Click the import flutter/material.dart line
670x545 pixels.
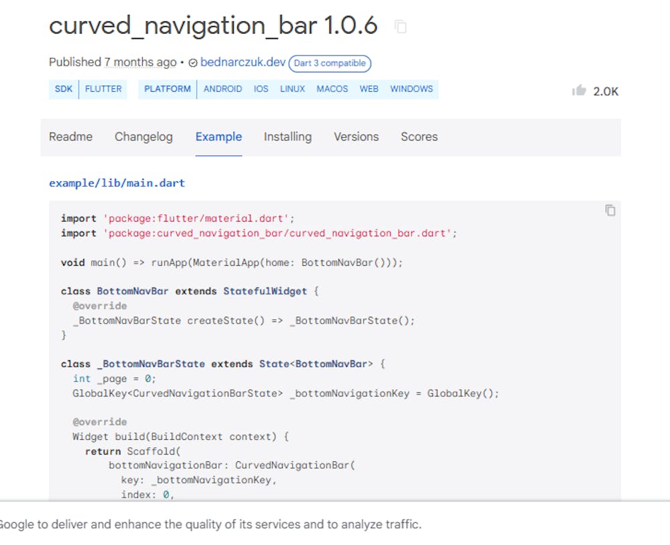(x=178, y=219)
